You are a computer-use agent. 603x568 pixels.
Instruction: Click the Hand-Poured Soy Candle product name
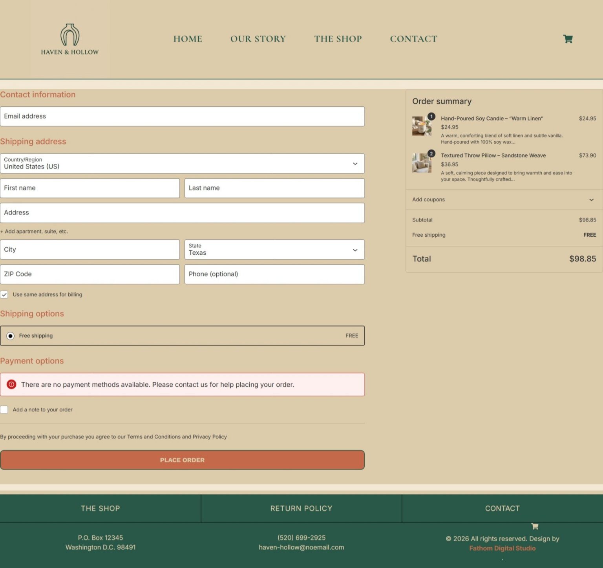tap(492, 118)
